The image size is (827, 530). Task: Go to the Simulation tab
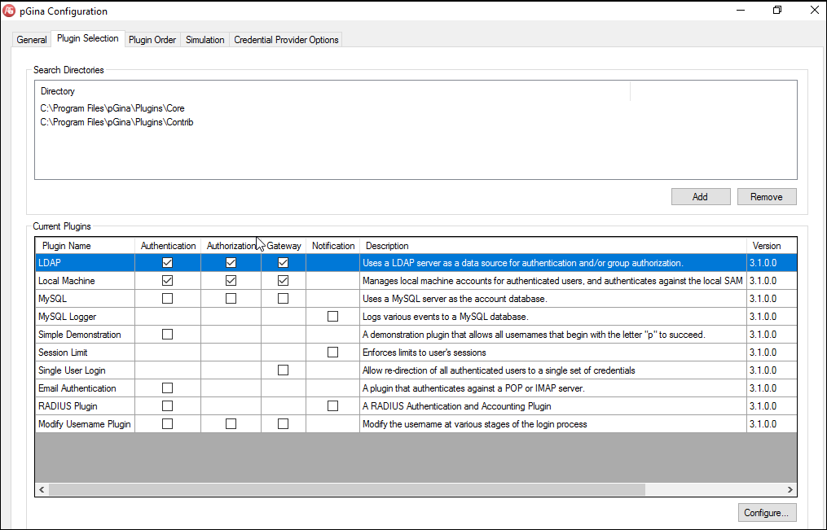click(x=205, y=40)
